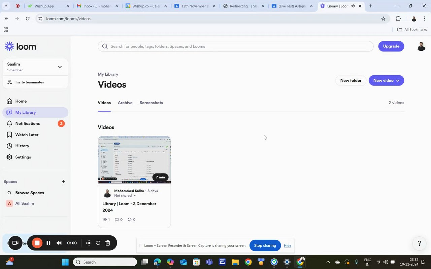Delete the recording with the trash icon
Screen dimensions: 431x269
pyautogui.click(x=108, y=243)
